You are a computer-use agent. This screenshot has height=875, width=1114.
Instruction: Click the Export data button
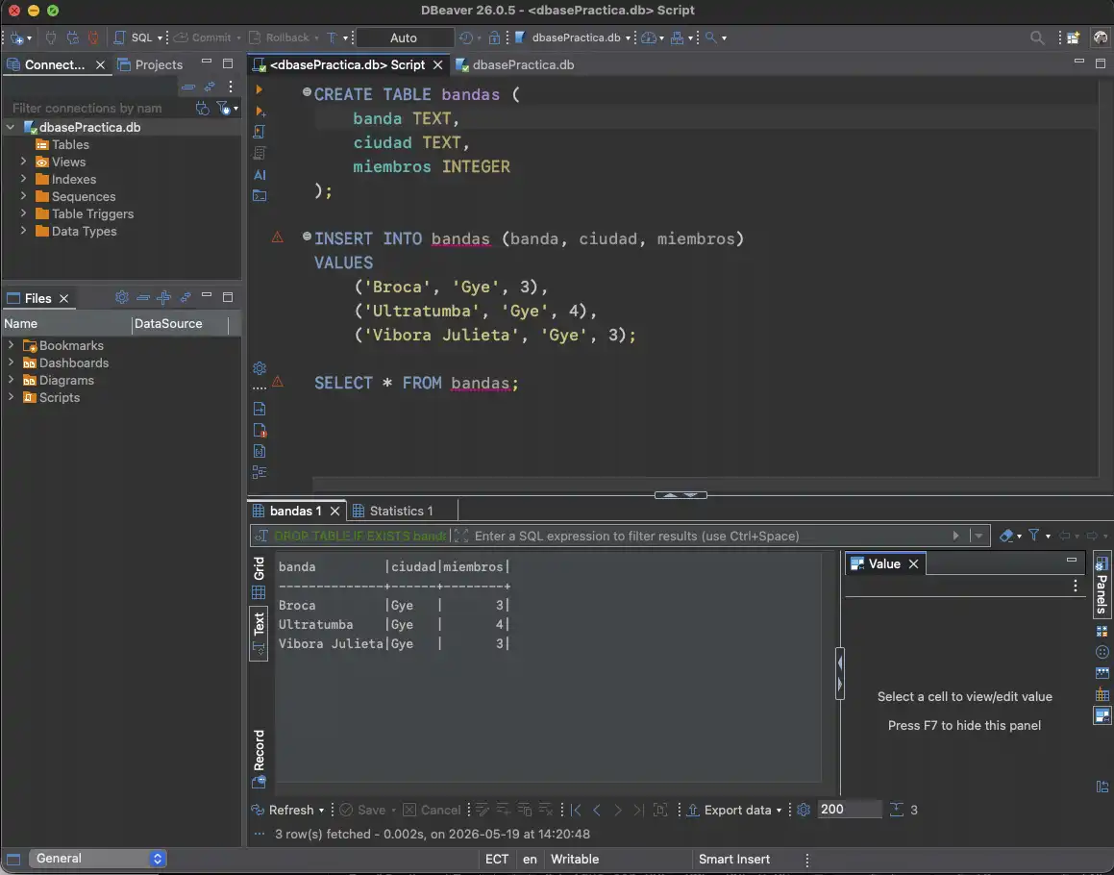730,810
